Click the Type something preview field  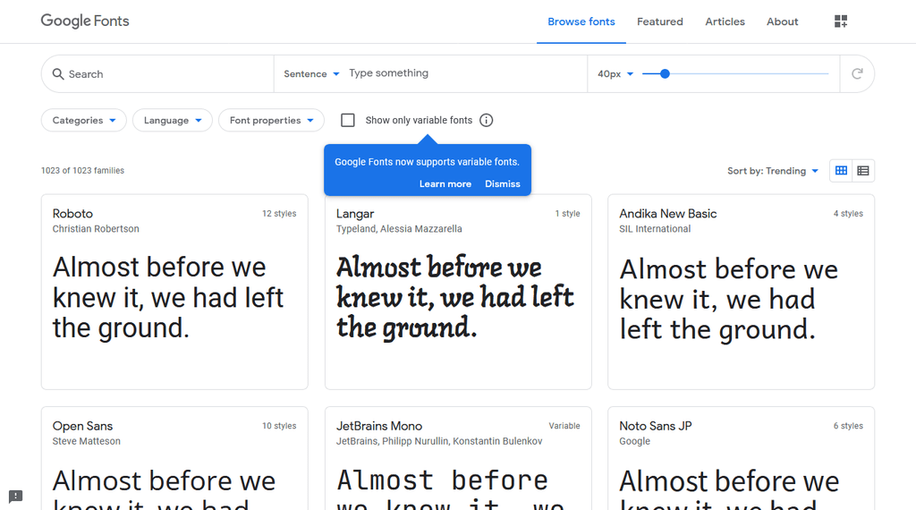pos(466,73)
